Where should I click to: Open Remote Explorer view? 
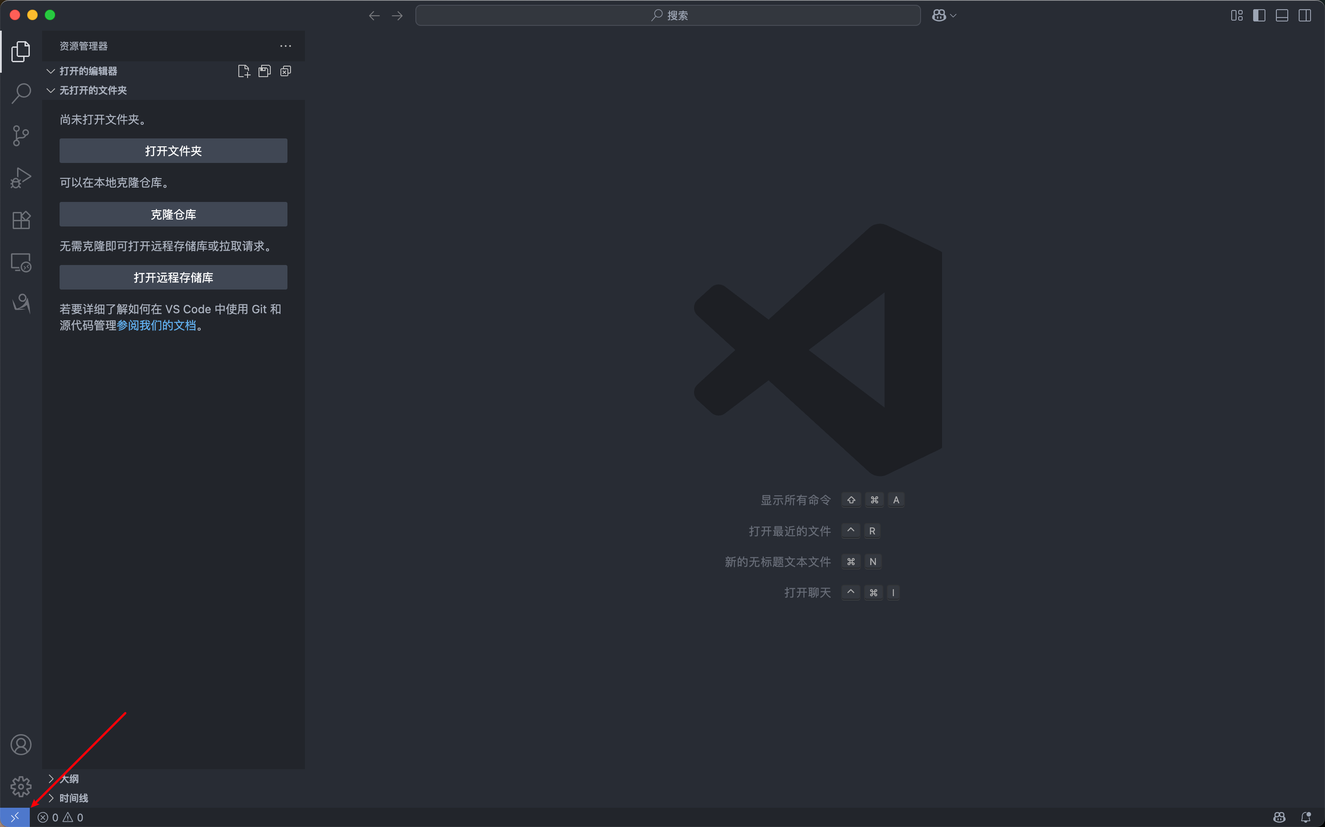21,262
